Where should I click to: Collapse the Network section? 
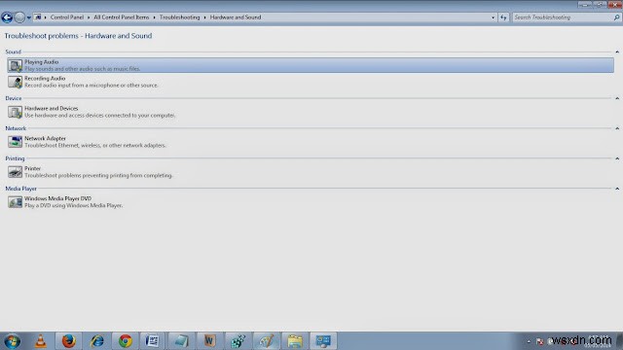[x=617, y=128]
